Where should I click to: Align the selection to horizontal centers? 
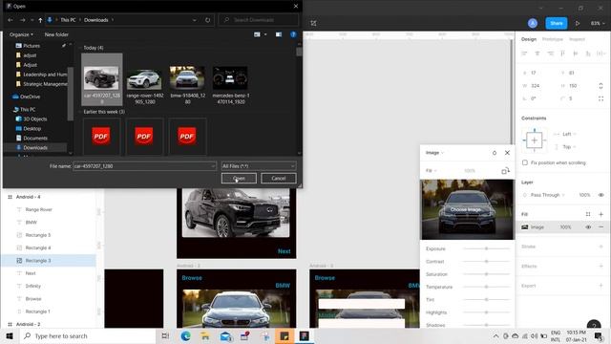pos(537,54)
